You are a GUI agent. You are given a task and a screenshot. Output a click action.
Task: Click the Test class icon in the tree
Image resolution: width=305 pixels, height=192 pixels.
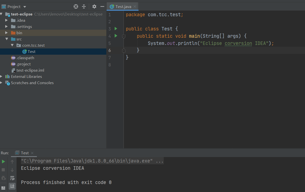click(x=24, y=51)
